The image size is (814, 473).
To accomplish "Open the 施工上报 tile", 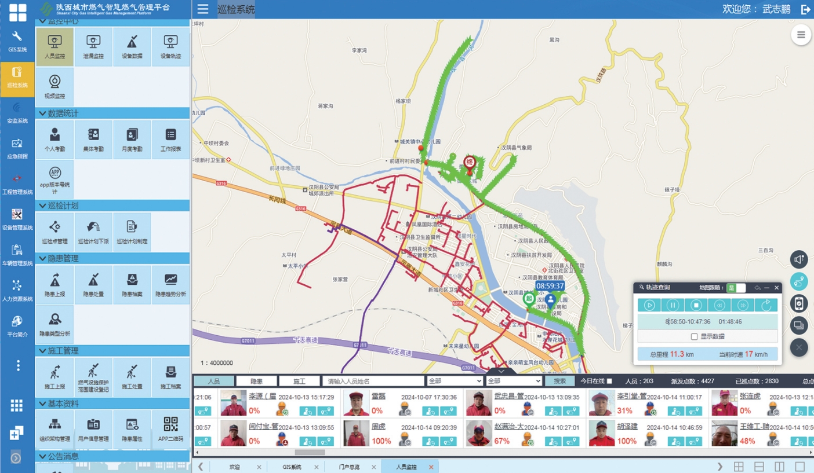I will [x=54, y=377].
